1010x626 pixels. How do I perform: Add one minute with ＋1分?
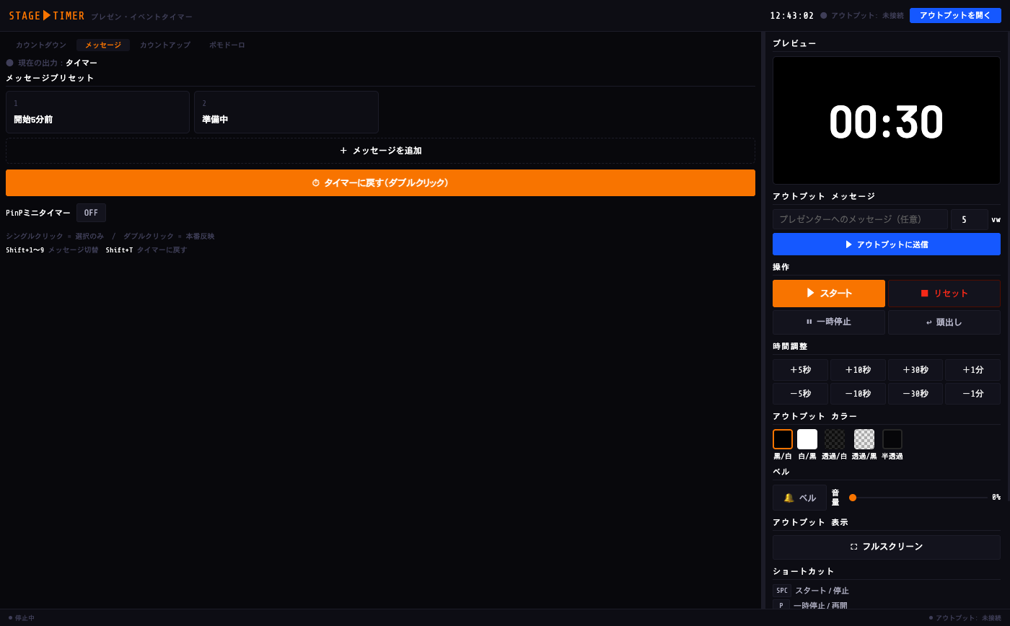[x=973, y=370]
